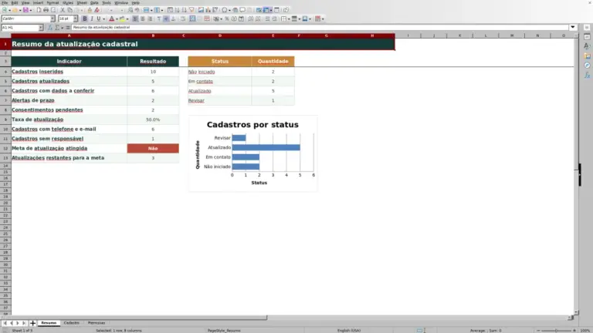Click the Sum sigma icon
Image resolution: width=593 pixels, height=333 pixels.
coord(57,28)
